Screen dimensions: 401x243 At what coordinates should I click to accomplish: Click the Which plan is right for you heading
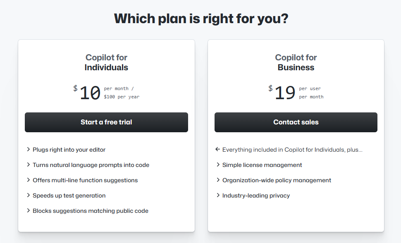[201, 19]
